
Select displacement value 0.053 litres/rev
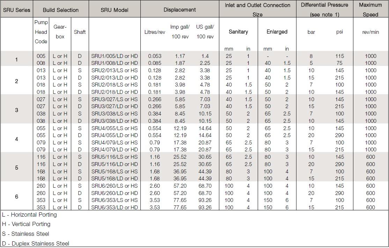point(155,56)
